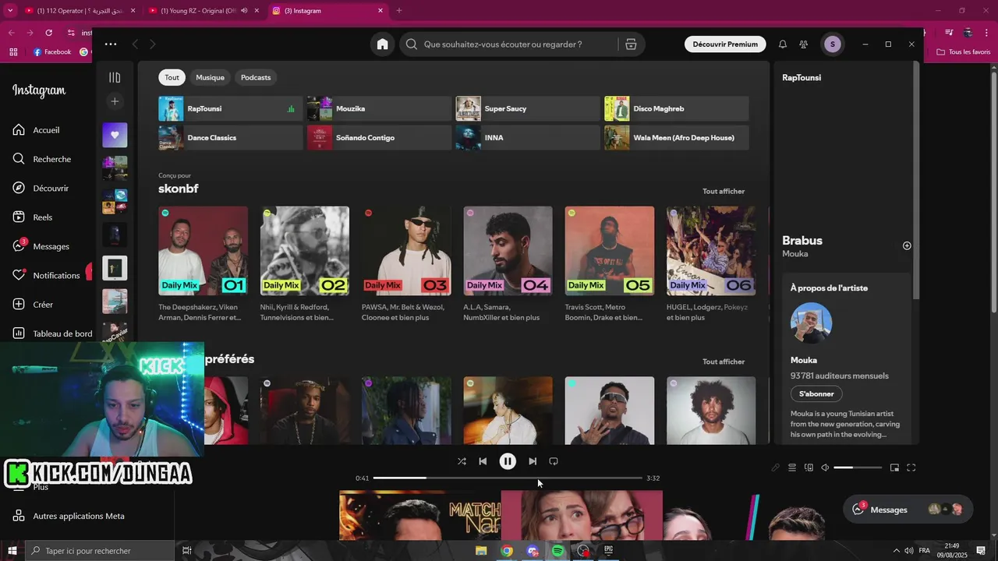Open Instagram Accueil in sidebar
Image resolution: width=998 pixels, height=561 pixels.
(x=37, y=130)
